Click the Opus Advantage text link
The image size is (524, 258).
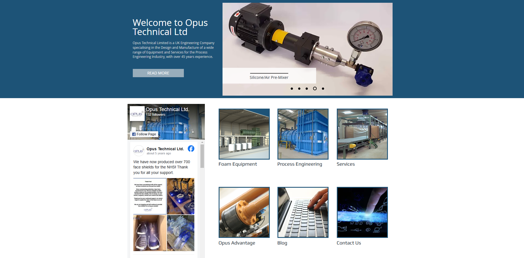point(237,243)
